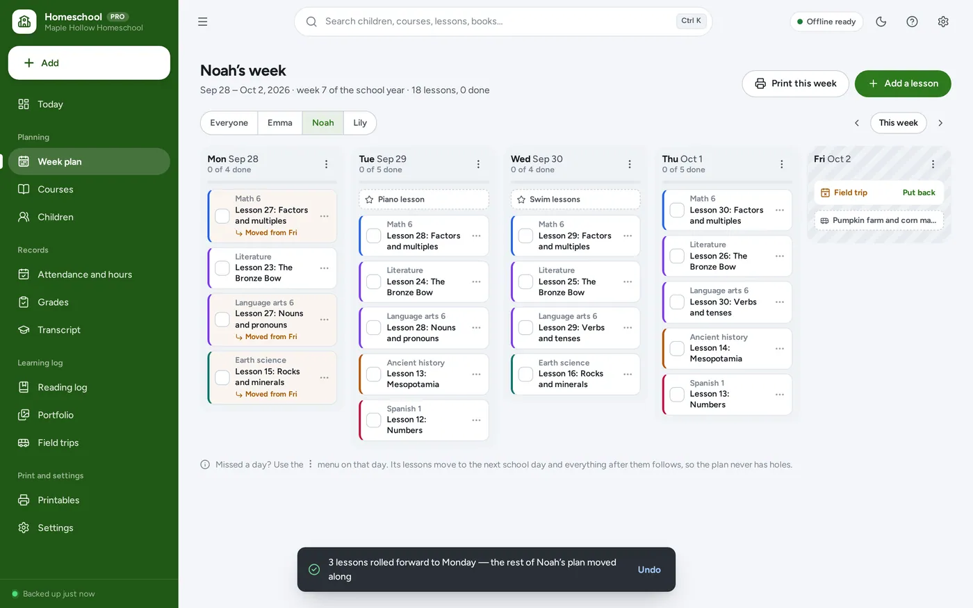
Task: Click the Add a lesson button
Action: 903,83
